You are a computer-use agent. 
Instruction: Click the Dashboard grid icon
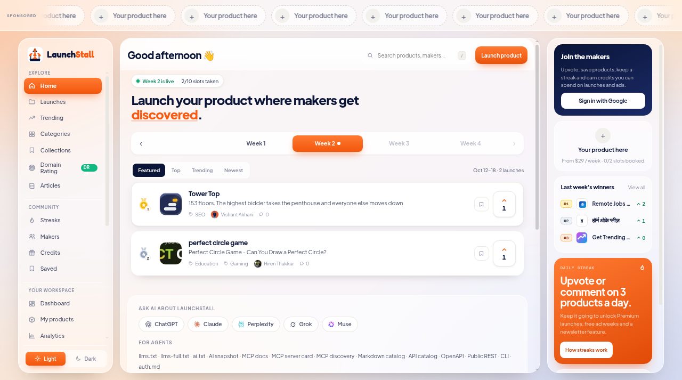click(x=32, y=303)
